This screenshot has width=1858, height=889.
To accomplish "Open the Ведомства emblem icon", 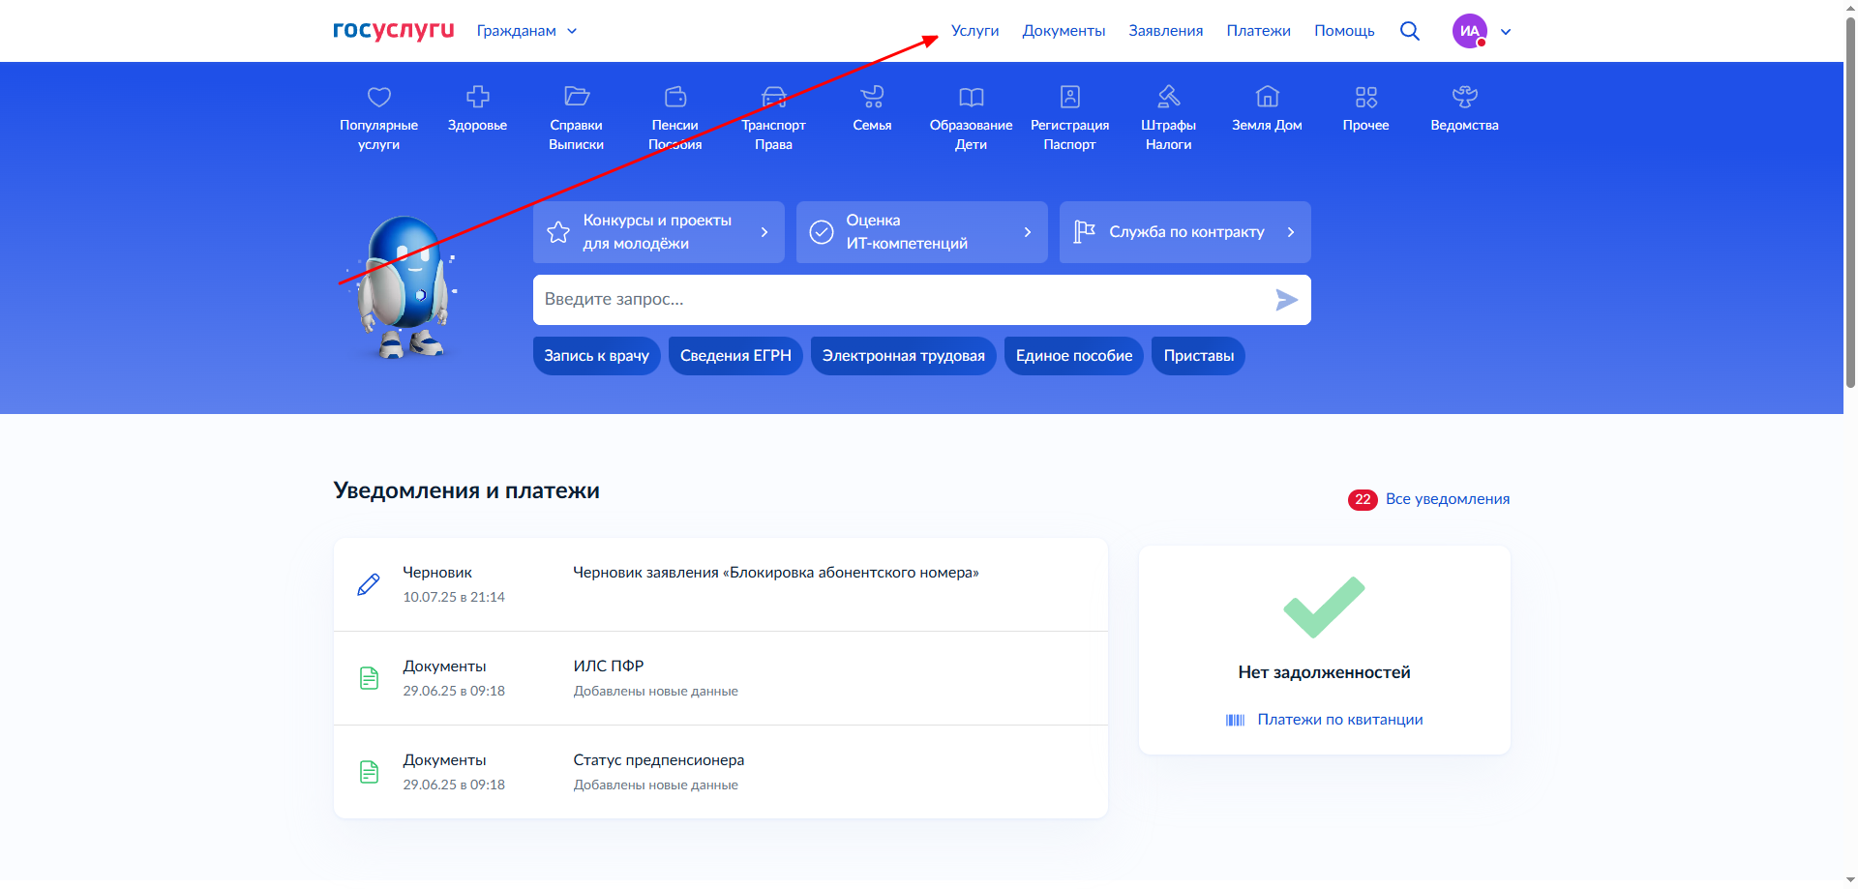I will pyautogui.click(x=1464, y=97).
